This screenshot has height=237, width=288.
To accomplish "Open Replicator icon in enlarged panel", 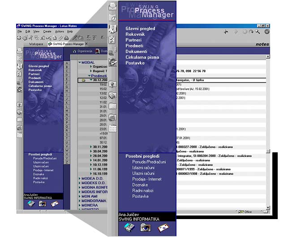I will (x=112, y=51).
